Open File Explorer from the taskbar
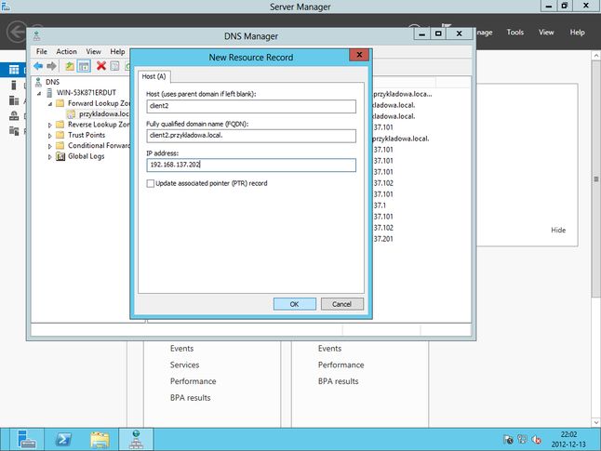The height and width of the screenshot is (451, 601). (x=100, y=440)
